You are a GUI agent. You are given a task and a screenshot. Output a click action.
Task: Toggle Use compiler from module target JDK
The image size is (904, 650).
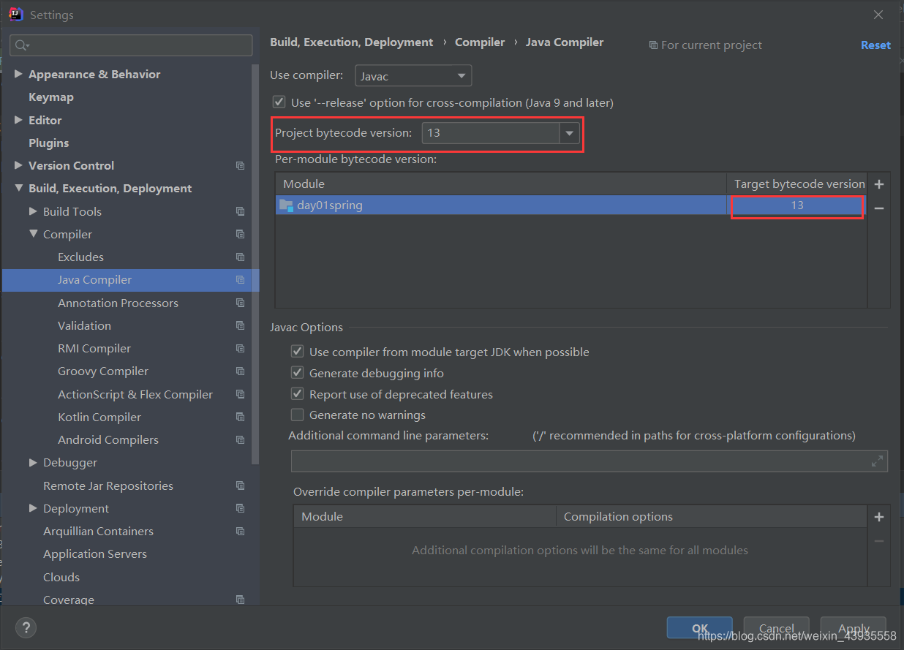[x=297, y=352]
